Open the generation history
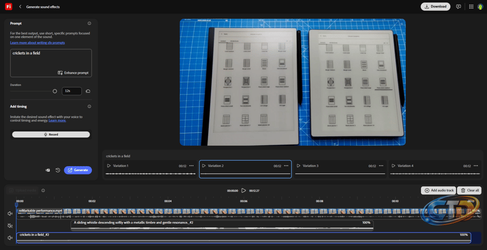 [x=57, y=170]
